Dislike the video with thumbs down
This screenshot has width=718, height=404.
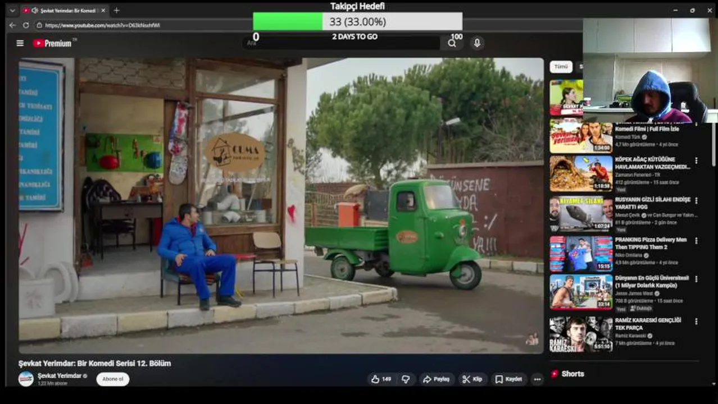click(406, 379)
